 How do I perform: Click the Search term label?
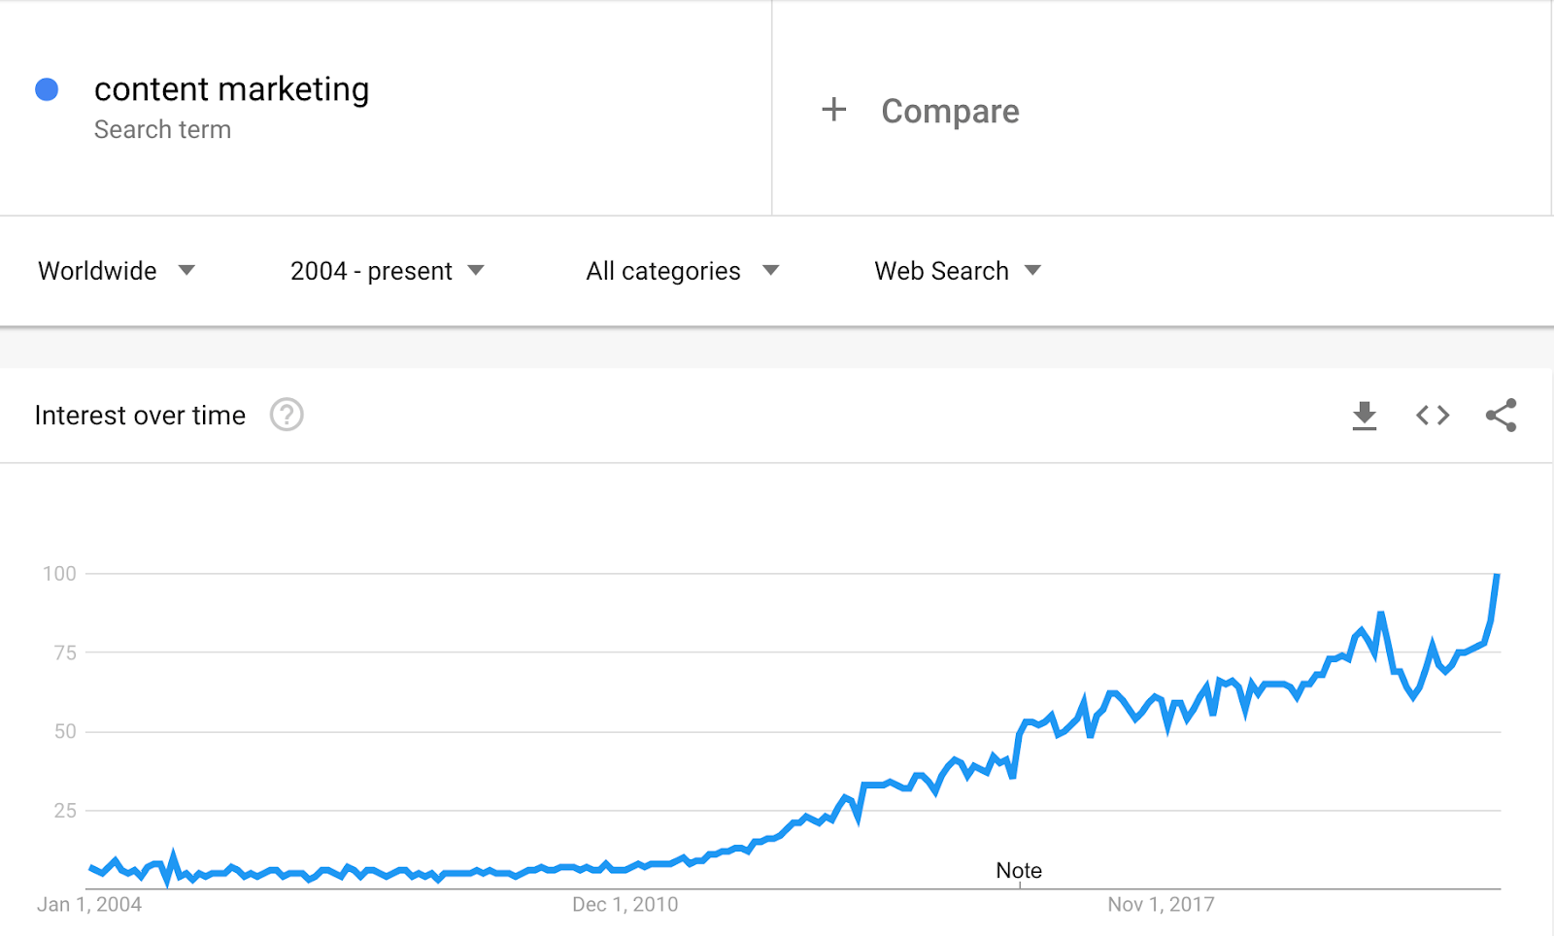pos(162,129)
